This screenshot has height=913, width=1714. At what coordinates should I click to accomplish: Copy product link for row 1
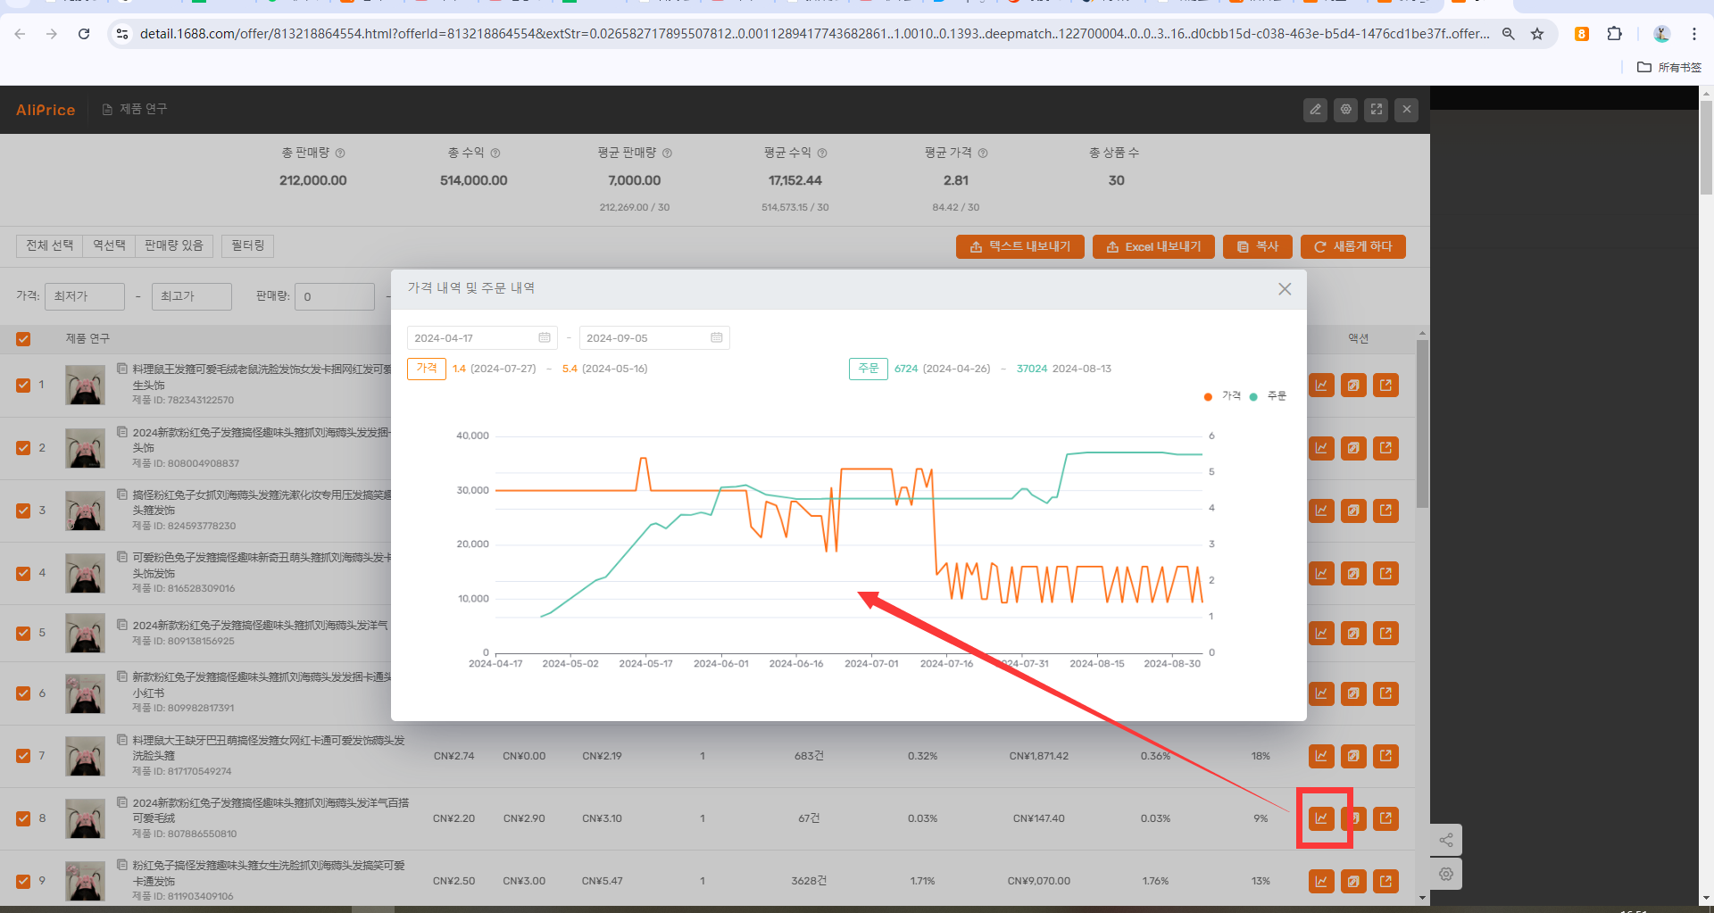pyautogui.click(x=1353, y=386)
